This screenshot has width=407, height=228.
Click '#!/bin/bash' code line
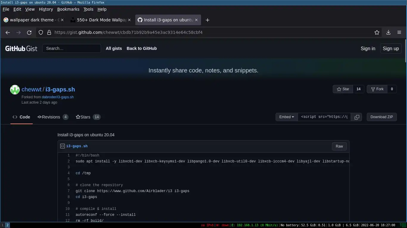(x=87, y=155)
